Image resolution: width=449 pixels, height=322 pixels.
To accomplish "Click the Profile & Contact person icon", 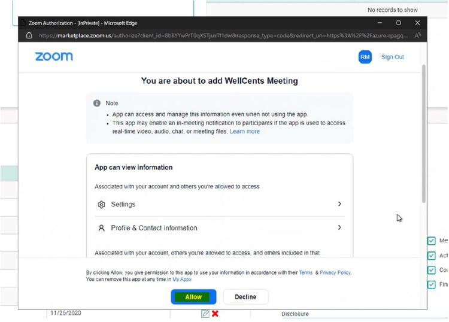I will pyautogui.click(x=101, y=228).
